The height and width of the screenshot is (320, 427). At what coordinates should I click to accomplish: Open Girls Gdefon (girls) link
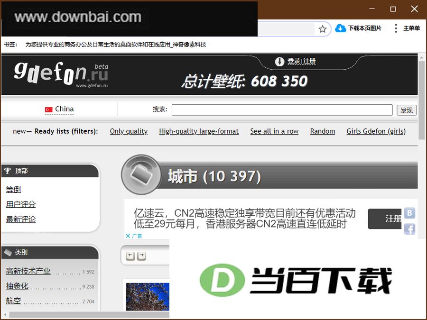(376, 131)
